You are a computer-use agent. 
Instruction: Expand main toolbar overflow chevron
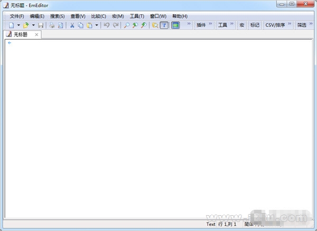click(189, 24)
